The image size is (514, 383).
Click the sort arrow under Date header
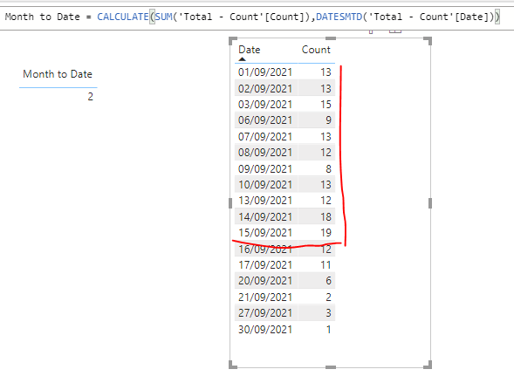click(242, 59)
